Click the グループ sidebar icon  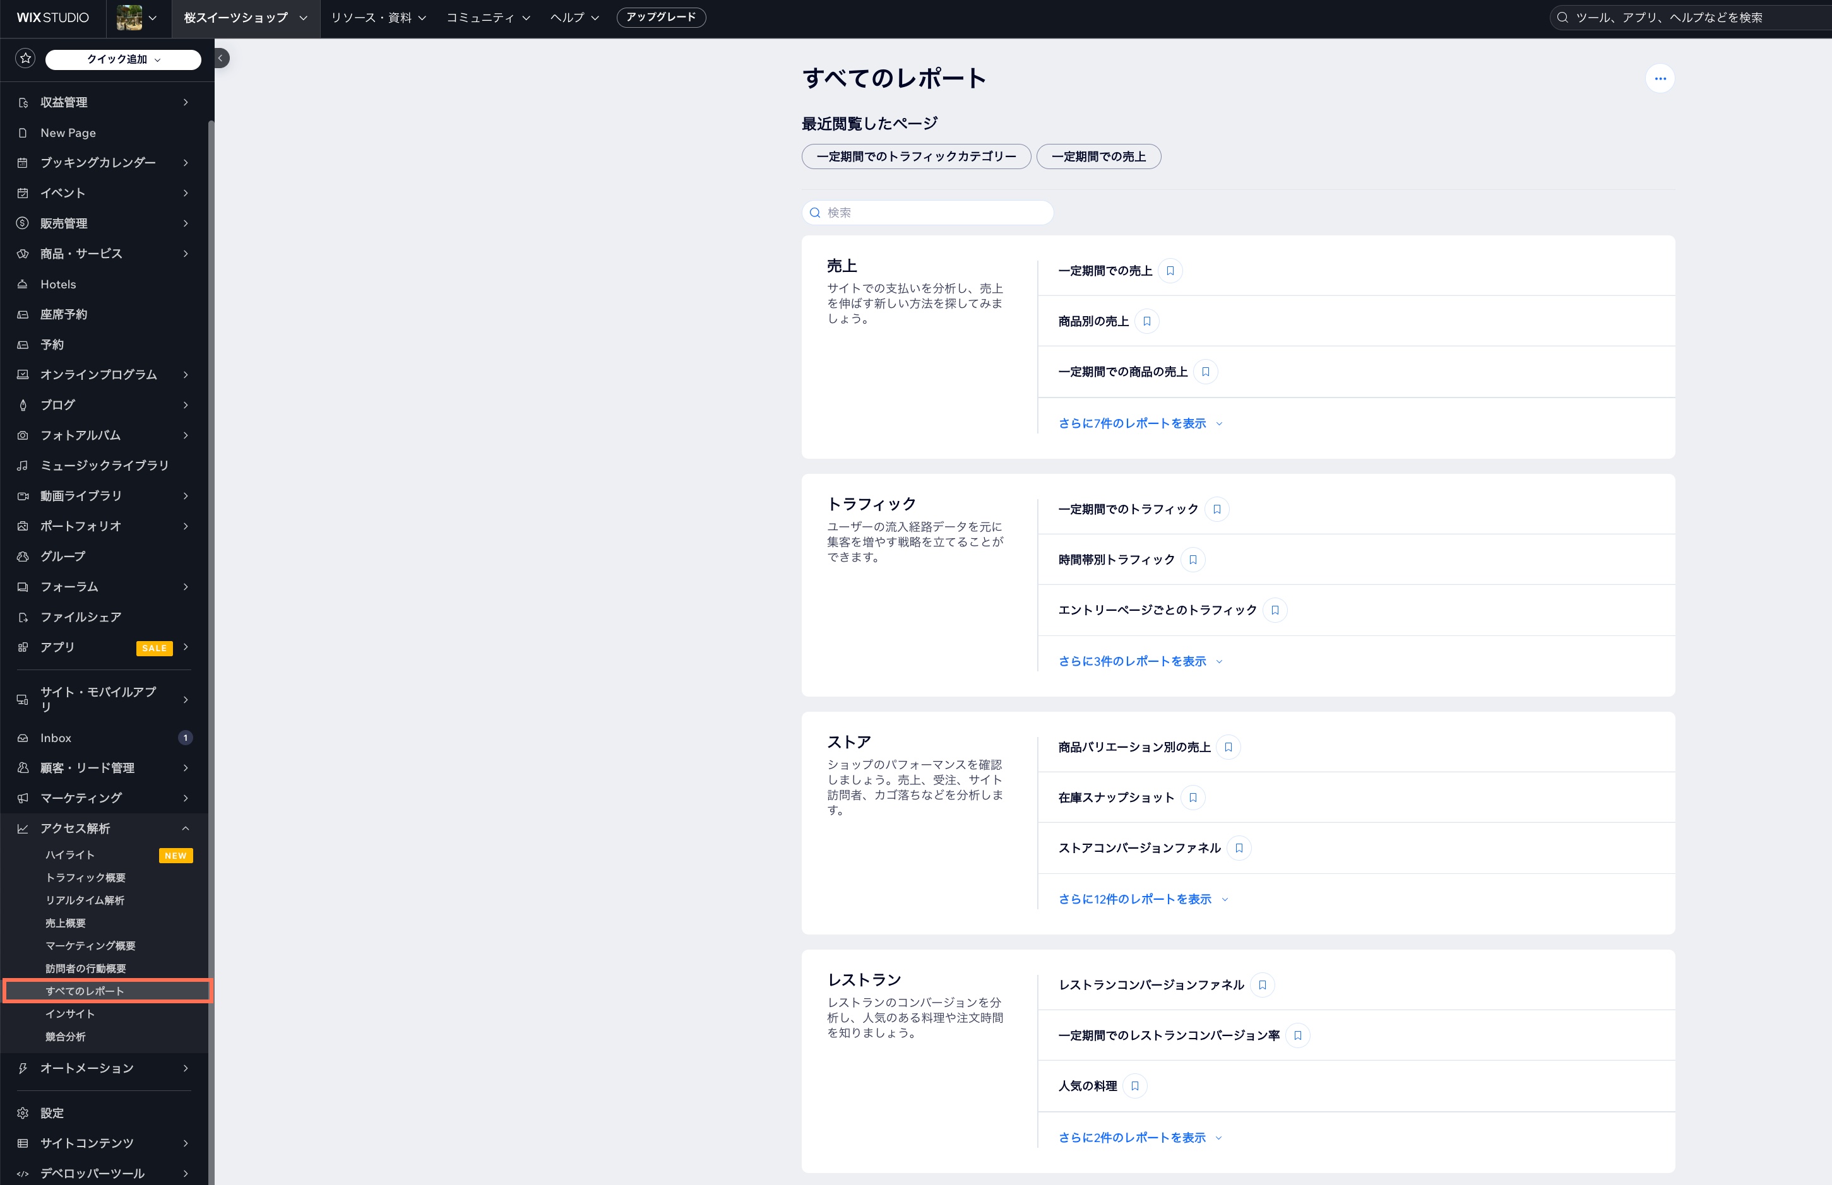pyautogui.click(x=23, y=557)
